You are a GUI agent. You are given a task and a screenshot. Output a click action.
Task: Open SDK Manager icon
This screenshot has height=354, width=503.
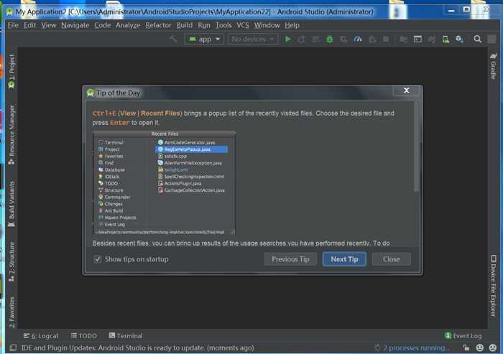pyautogui.click(x=459, y=39)
